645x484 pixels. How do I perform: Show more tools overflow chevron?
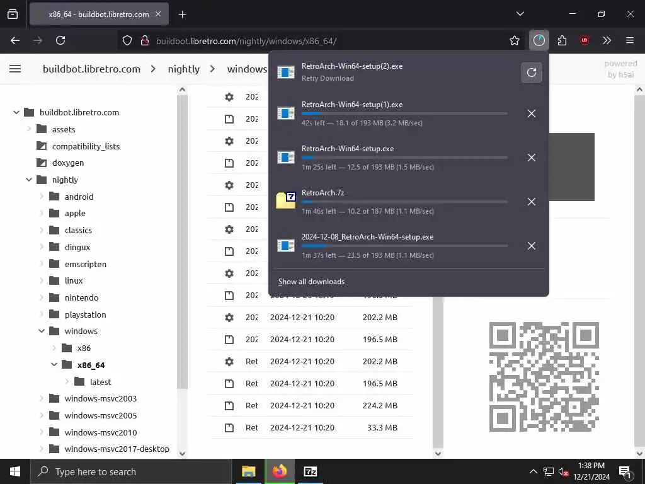pos(607,40)
